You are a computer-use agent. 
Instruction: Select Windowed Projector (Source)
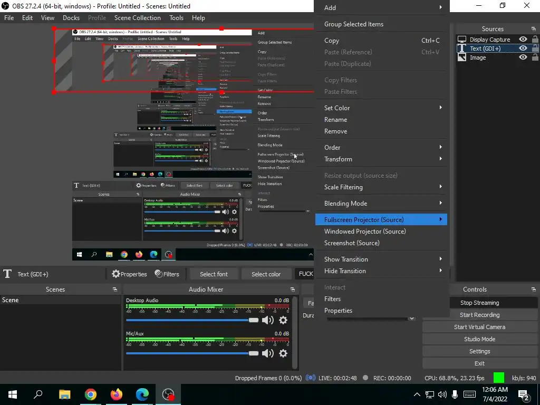pyautogui.click(x=381, y=231)
